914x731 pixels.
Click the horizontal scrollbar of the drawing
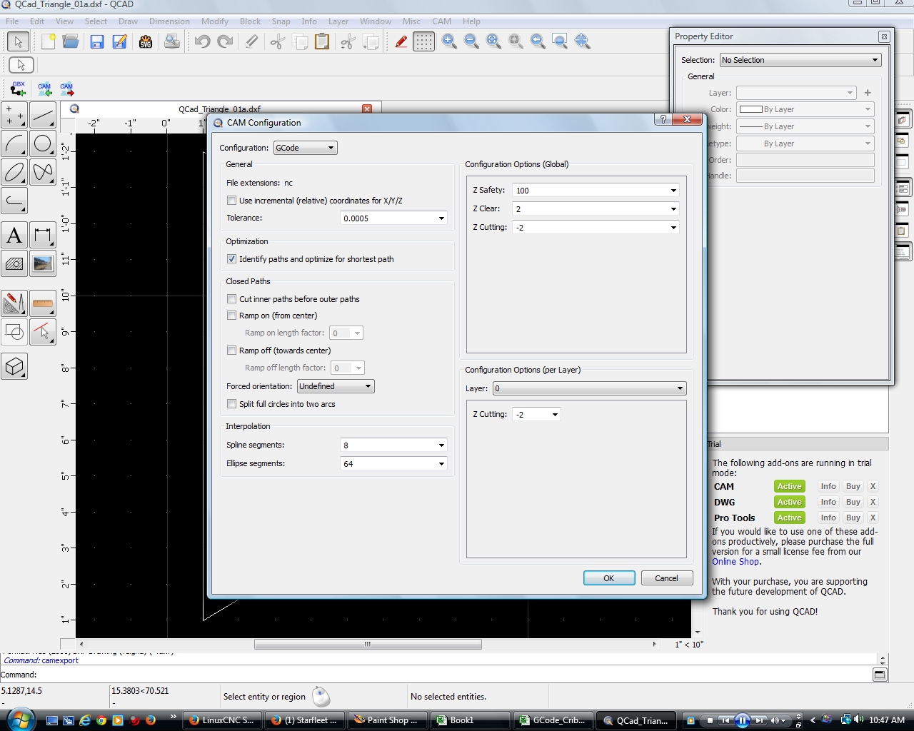[368, 644]
